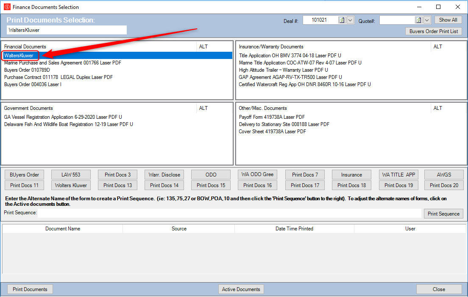Image resolution: width=468 pixels, height=297 pixels.
Task: Open the Buyers Order Print List
Action: pyautogui.click(x=433, y=31)
